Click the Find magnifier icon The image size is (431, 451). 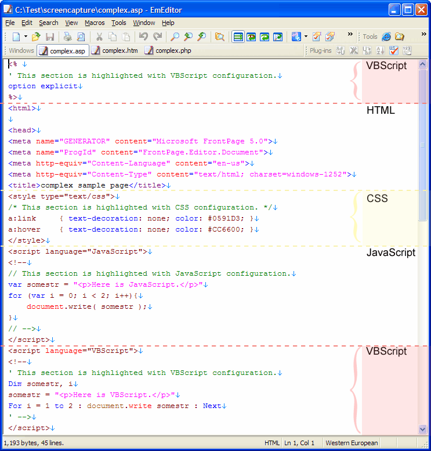[x=175, y=37]
